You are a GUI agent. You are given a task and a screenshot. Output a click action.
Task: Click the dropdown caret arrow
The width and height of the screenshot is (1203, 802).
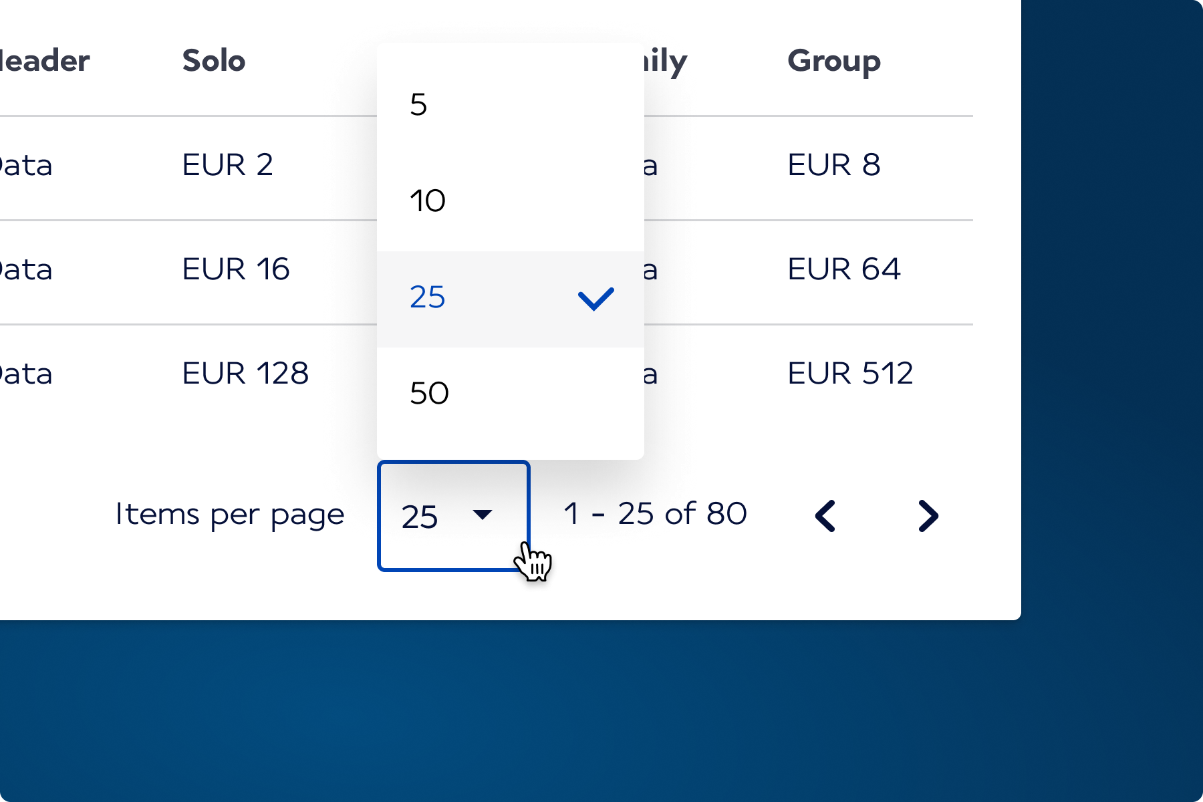pos(482,514)
